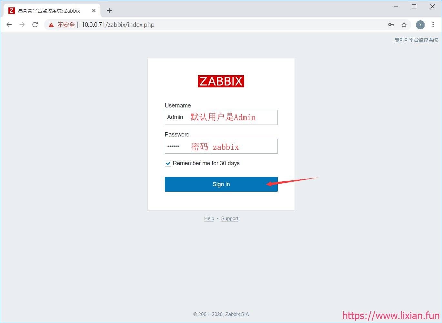Open the Support link
442x323 pixels.
(230, 218)
